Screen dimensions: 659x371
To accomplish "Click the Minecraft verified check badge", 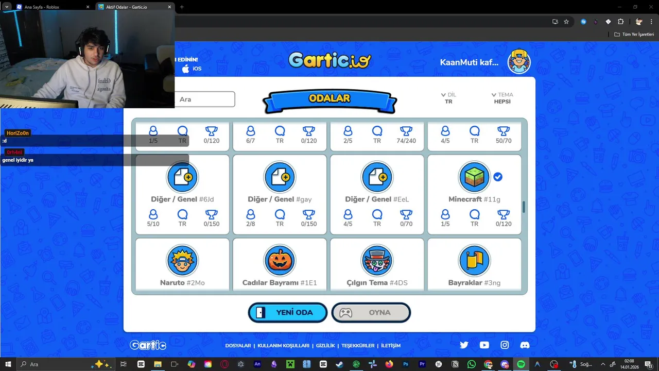I will [x=498, y=177].
